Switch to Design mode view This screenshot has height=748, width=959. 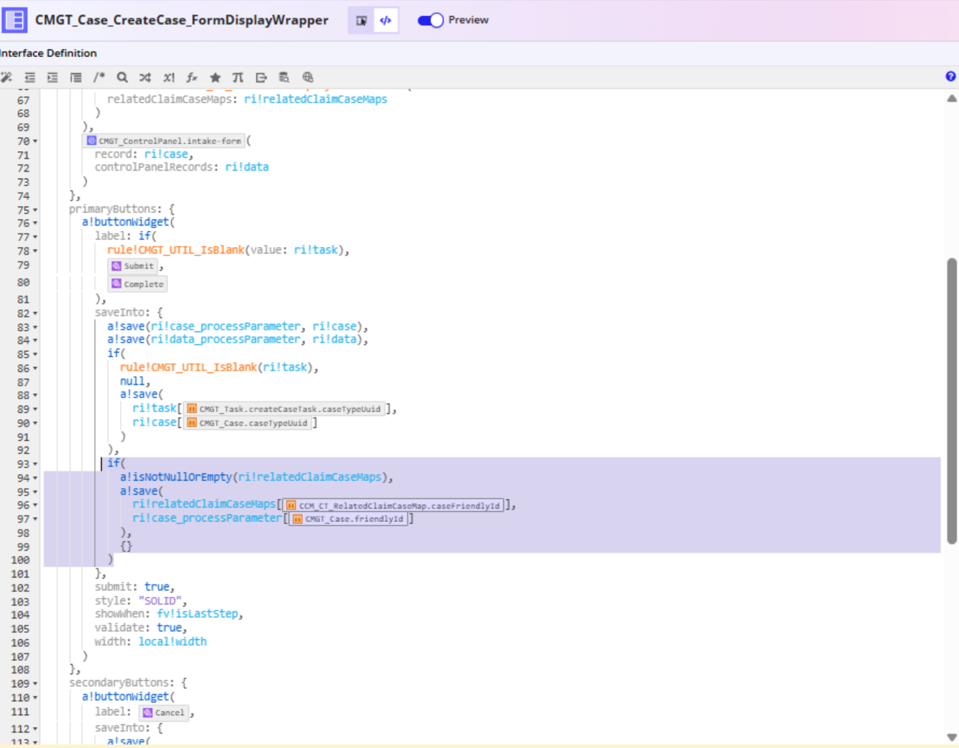pyautogui.click(x=361, y=20)
